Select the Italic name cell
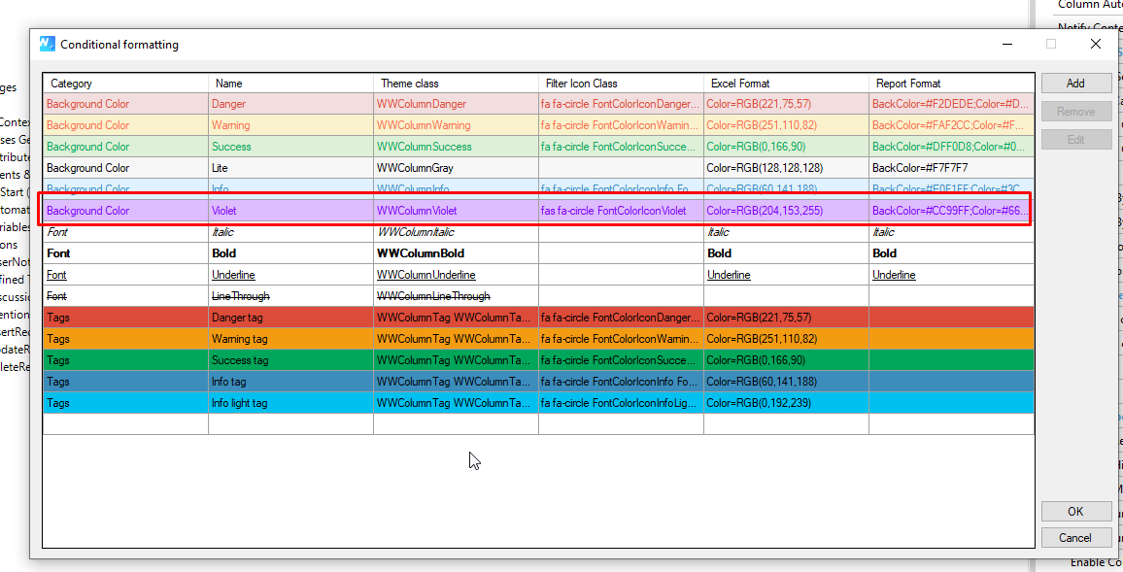The height and width of the screenshot is (572, 1123). coord(290,232)
